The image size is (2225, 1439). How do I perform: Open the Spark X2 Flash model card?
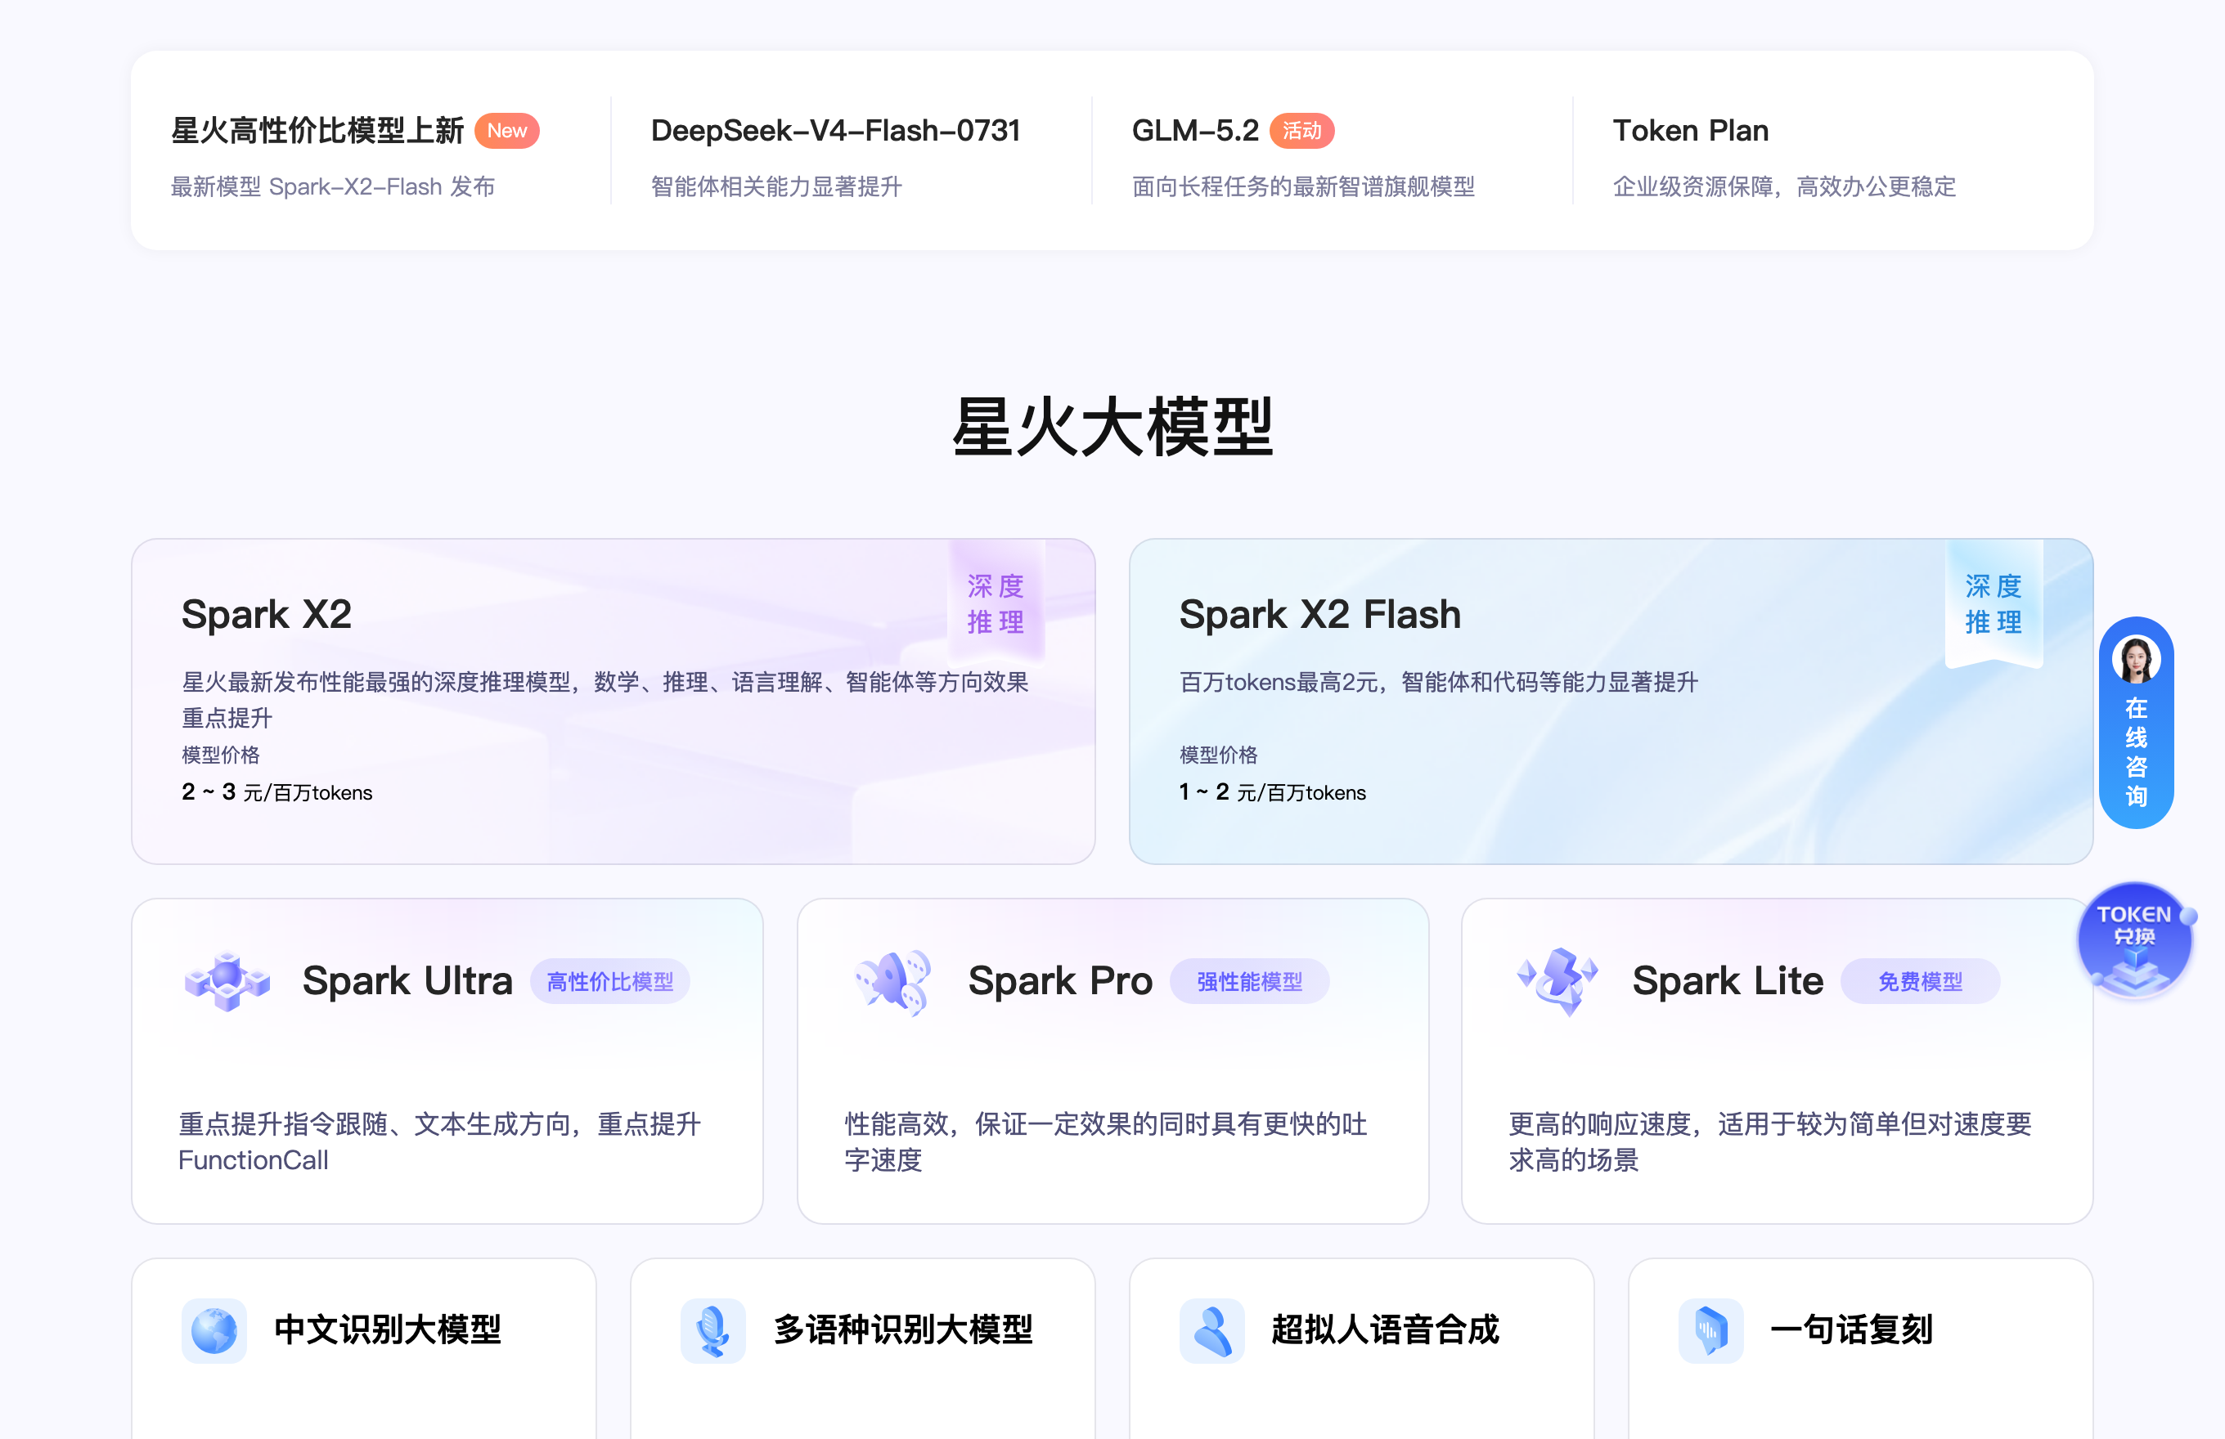(1611, 701)
